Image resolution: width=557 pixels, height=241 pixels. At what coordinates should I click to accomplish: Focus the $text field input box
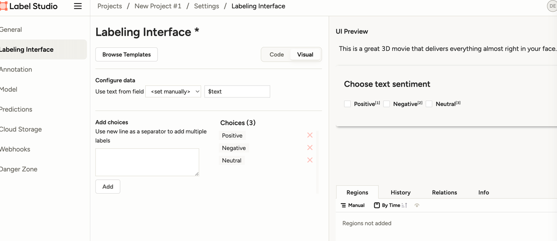click(x=237, y=91)
